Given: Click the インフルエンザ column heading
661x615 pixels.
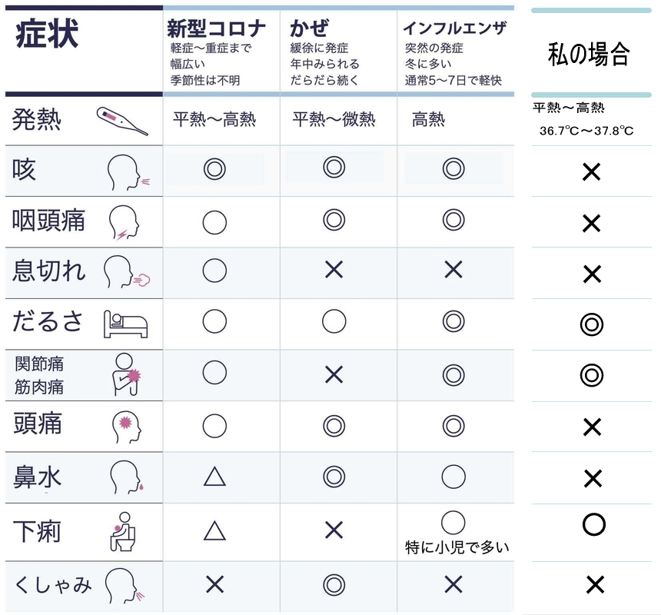Looking at the screenshot, I should pos(454,28).
